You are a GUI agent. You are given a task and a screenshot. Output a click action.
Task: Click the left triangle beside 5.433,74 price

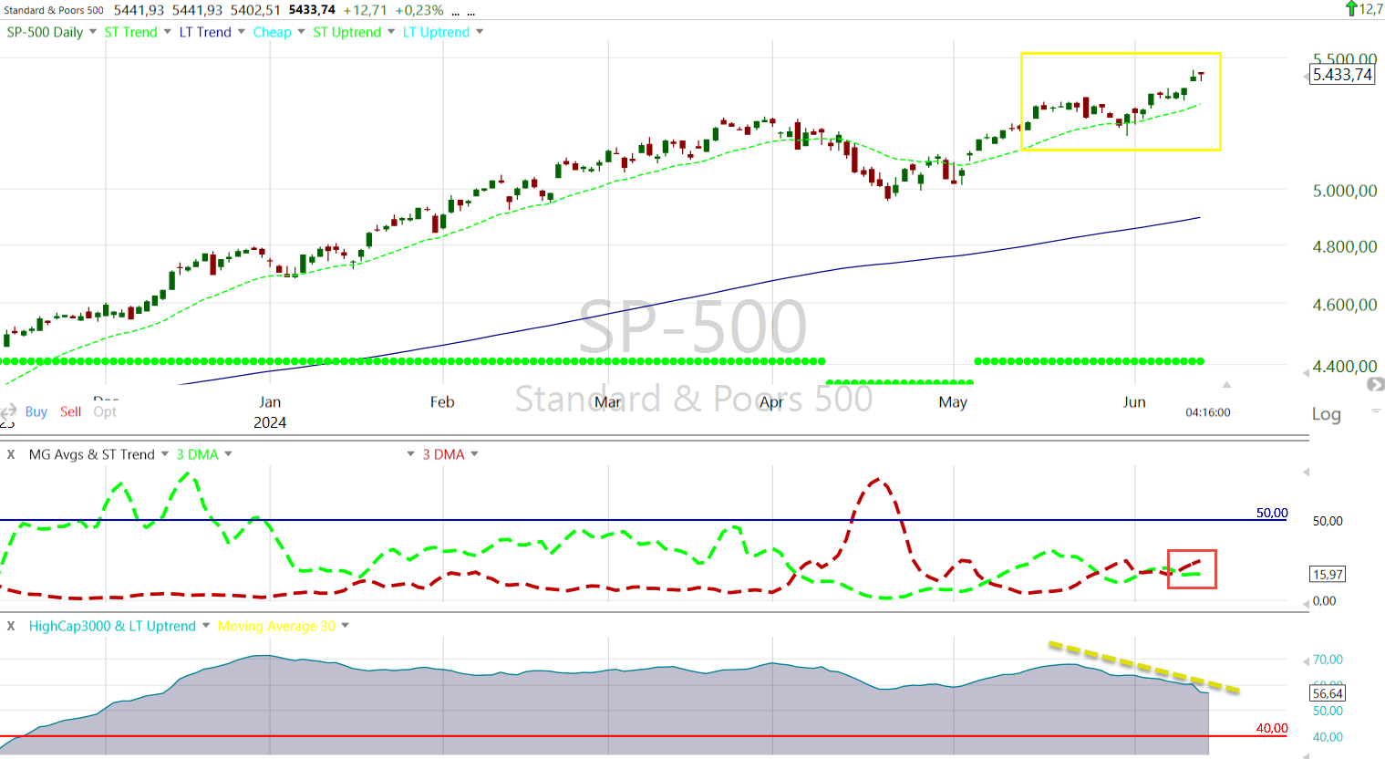coord(1306,76)
